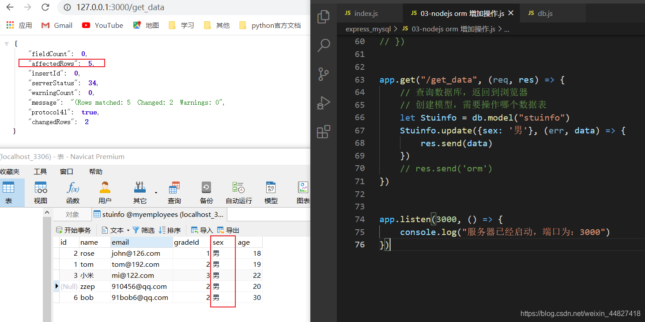Select Navicat 图表 (Chart) tool
Viewport: 645px width, 322px height.
pos(303,193)
